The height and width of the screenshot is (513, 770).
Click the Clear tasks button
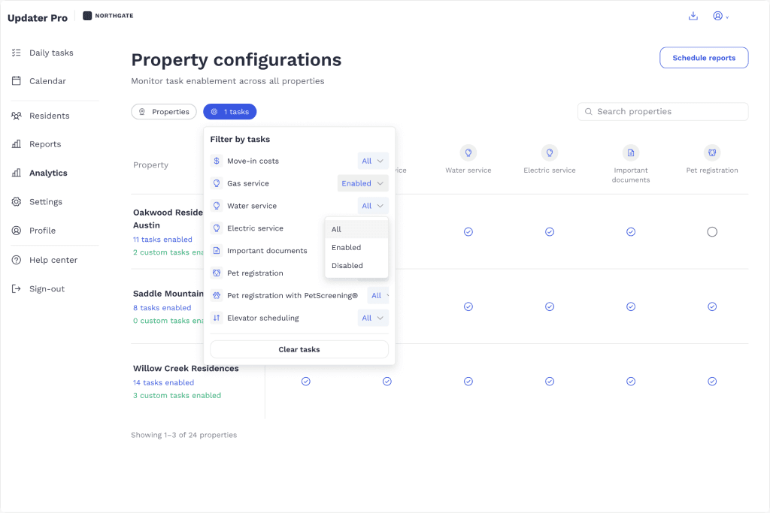point(299,349)
